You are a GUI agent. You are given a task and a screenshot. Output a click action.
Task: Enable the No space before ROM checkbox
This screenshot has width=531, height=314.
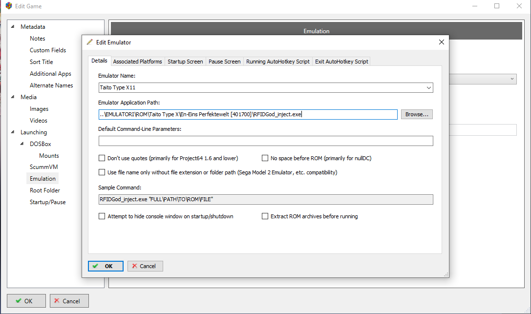click(265, 158)
